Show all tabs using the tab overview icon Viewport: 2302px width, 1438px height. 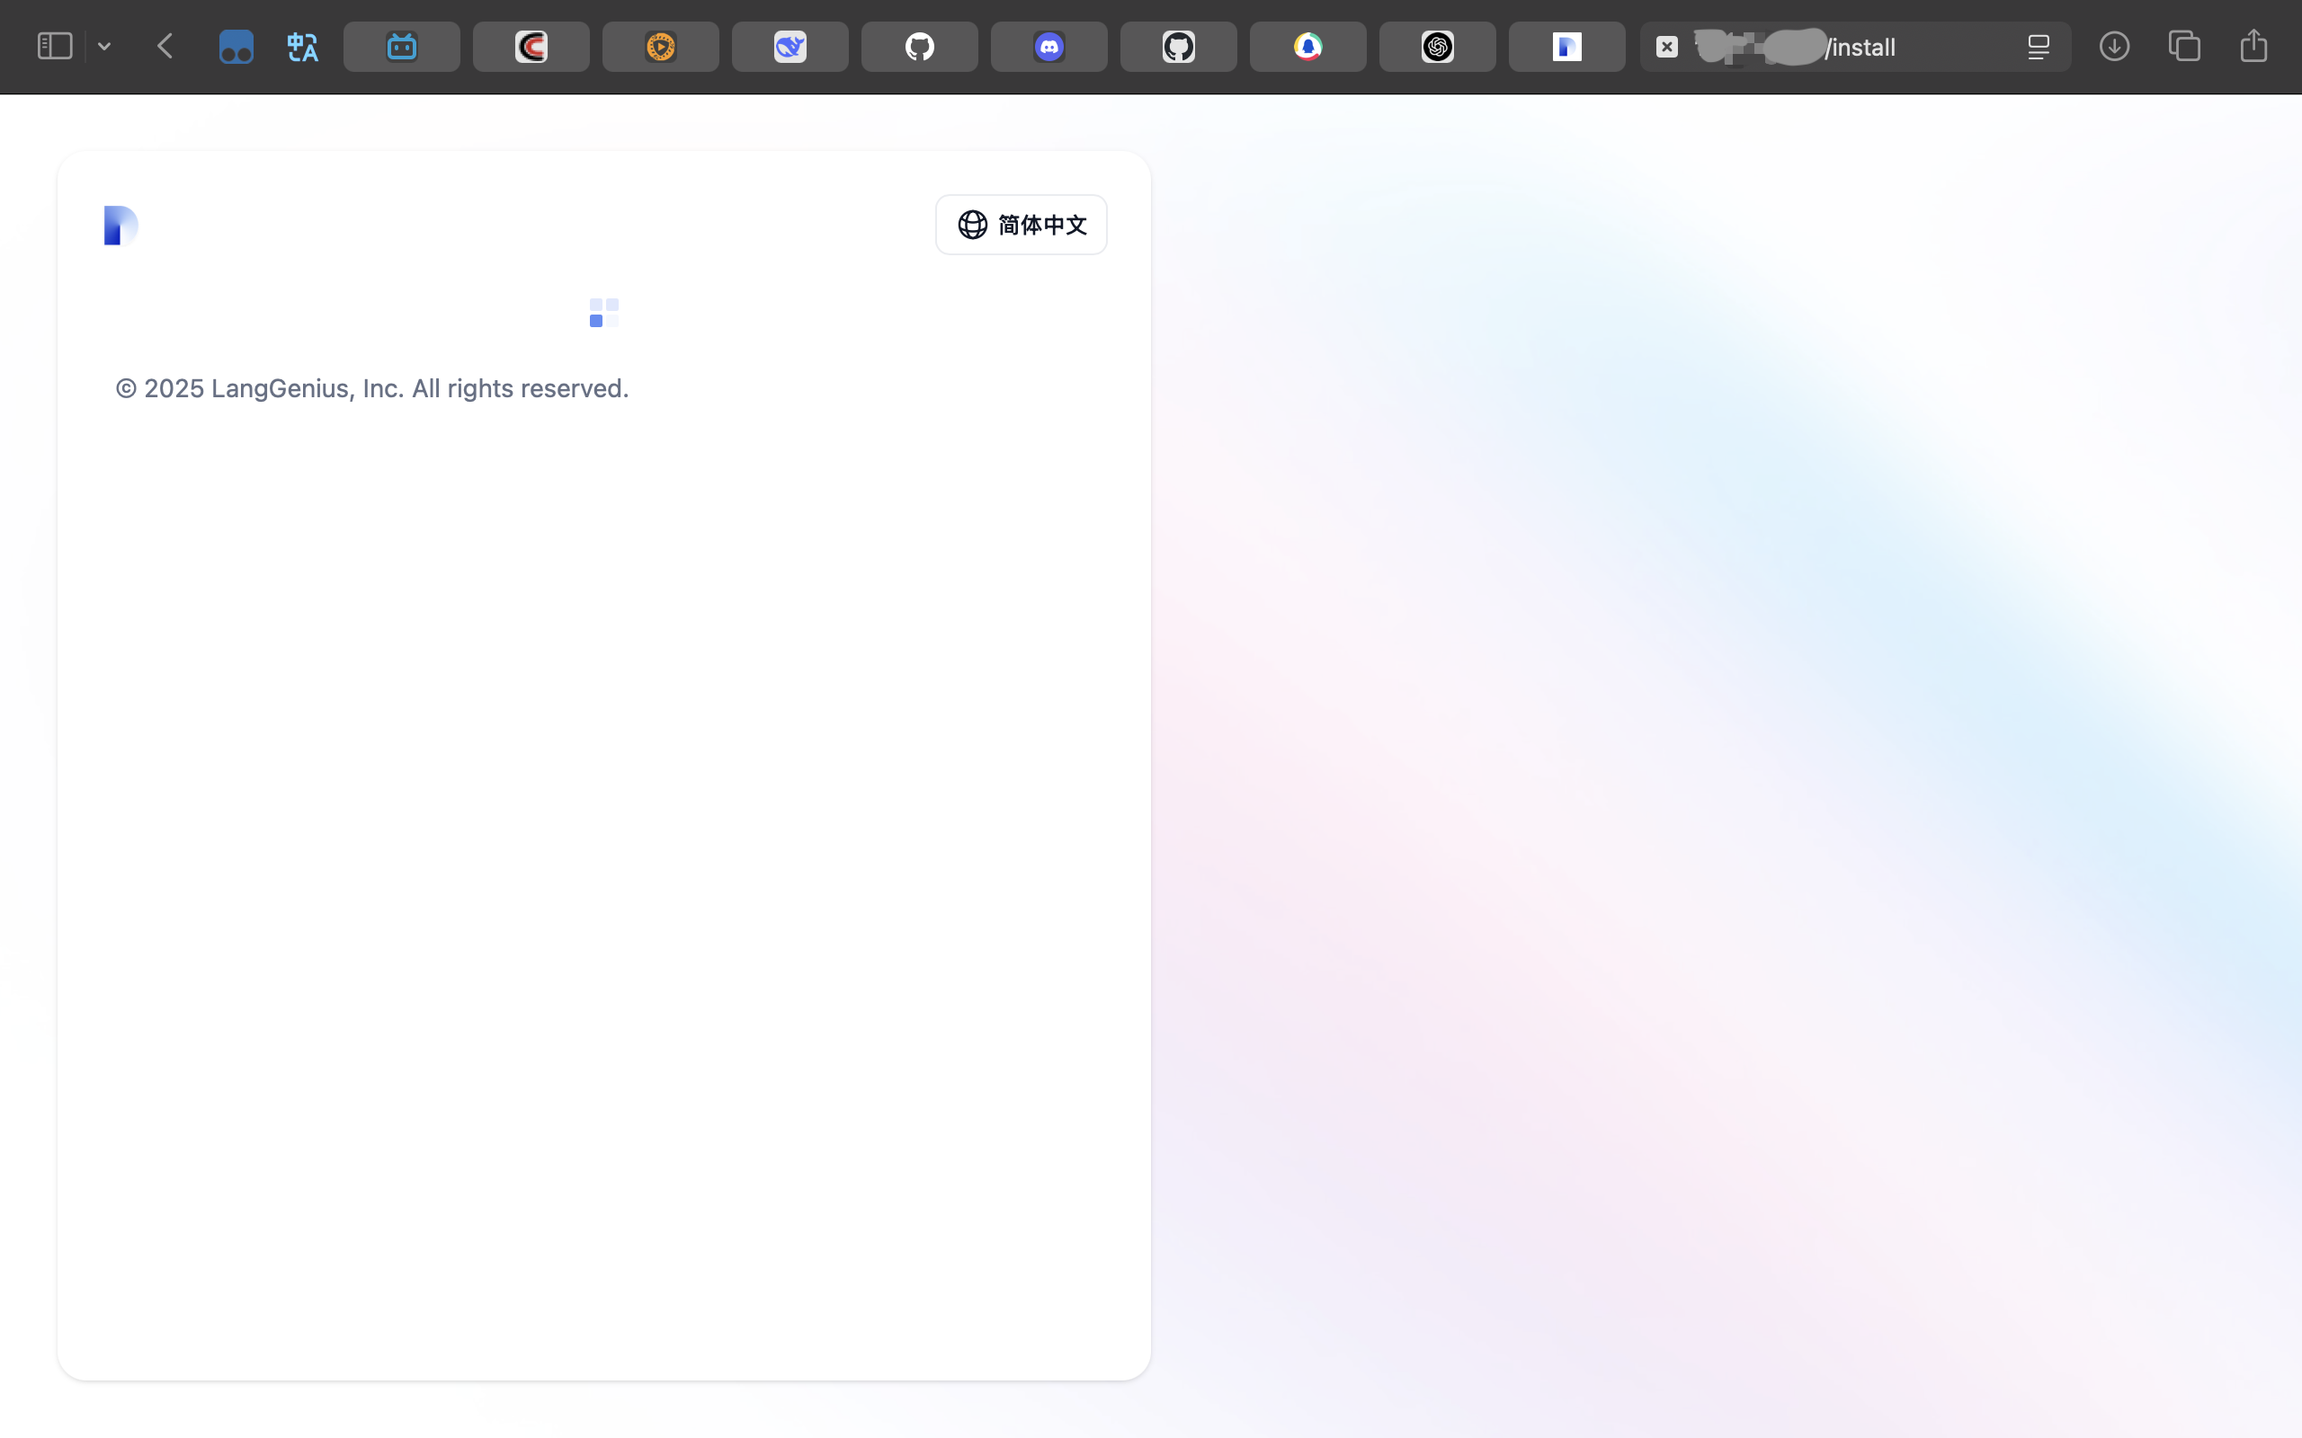[2184, 47]
